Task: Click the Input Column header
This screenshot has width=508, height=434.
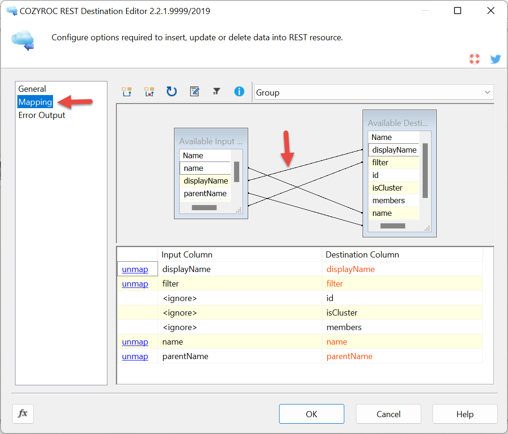Action: pyautogui.click(x=240, y=255)
